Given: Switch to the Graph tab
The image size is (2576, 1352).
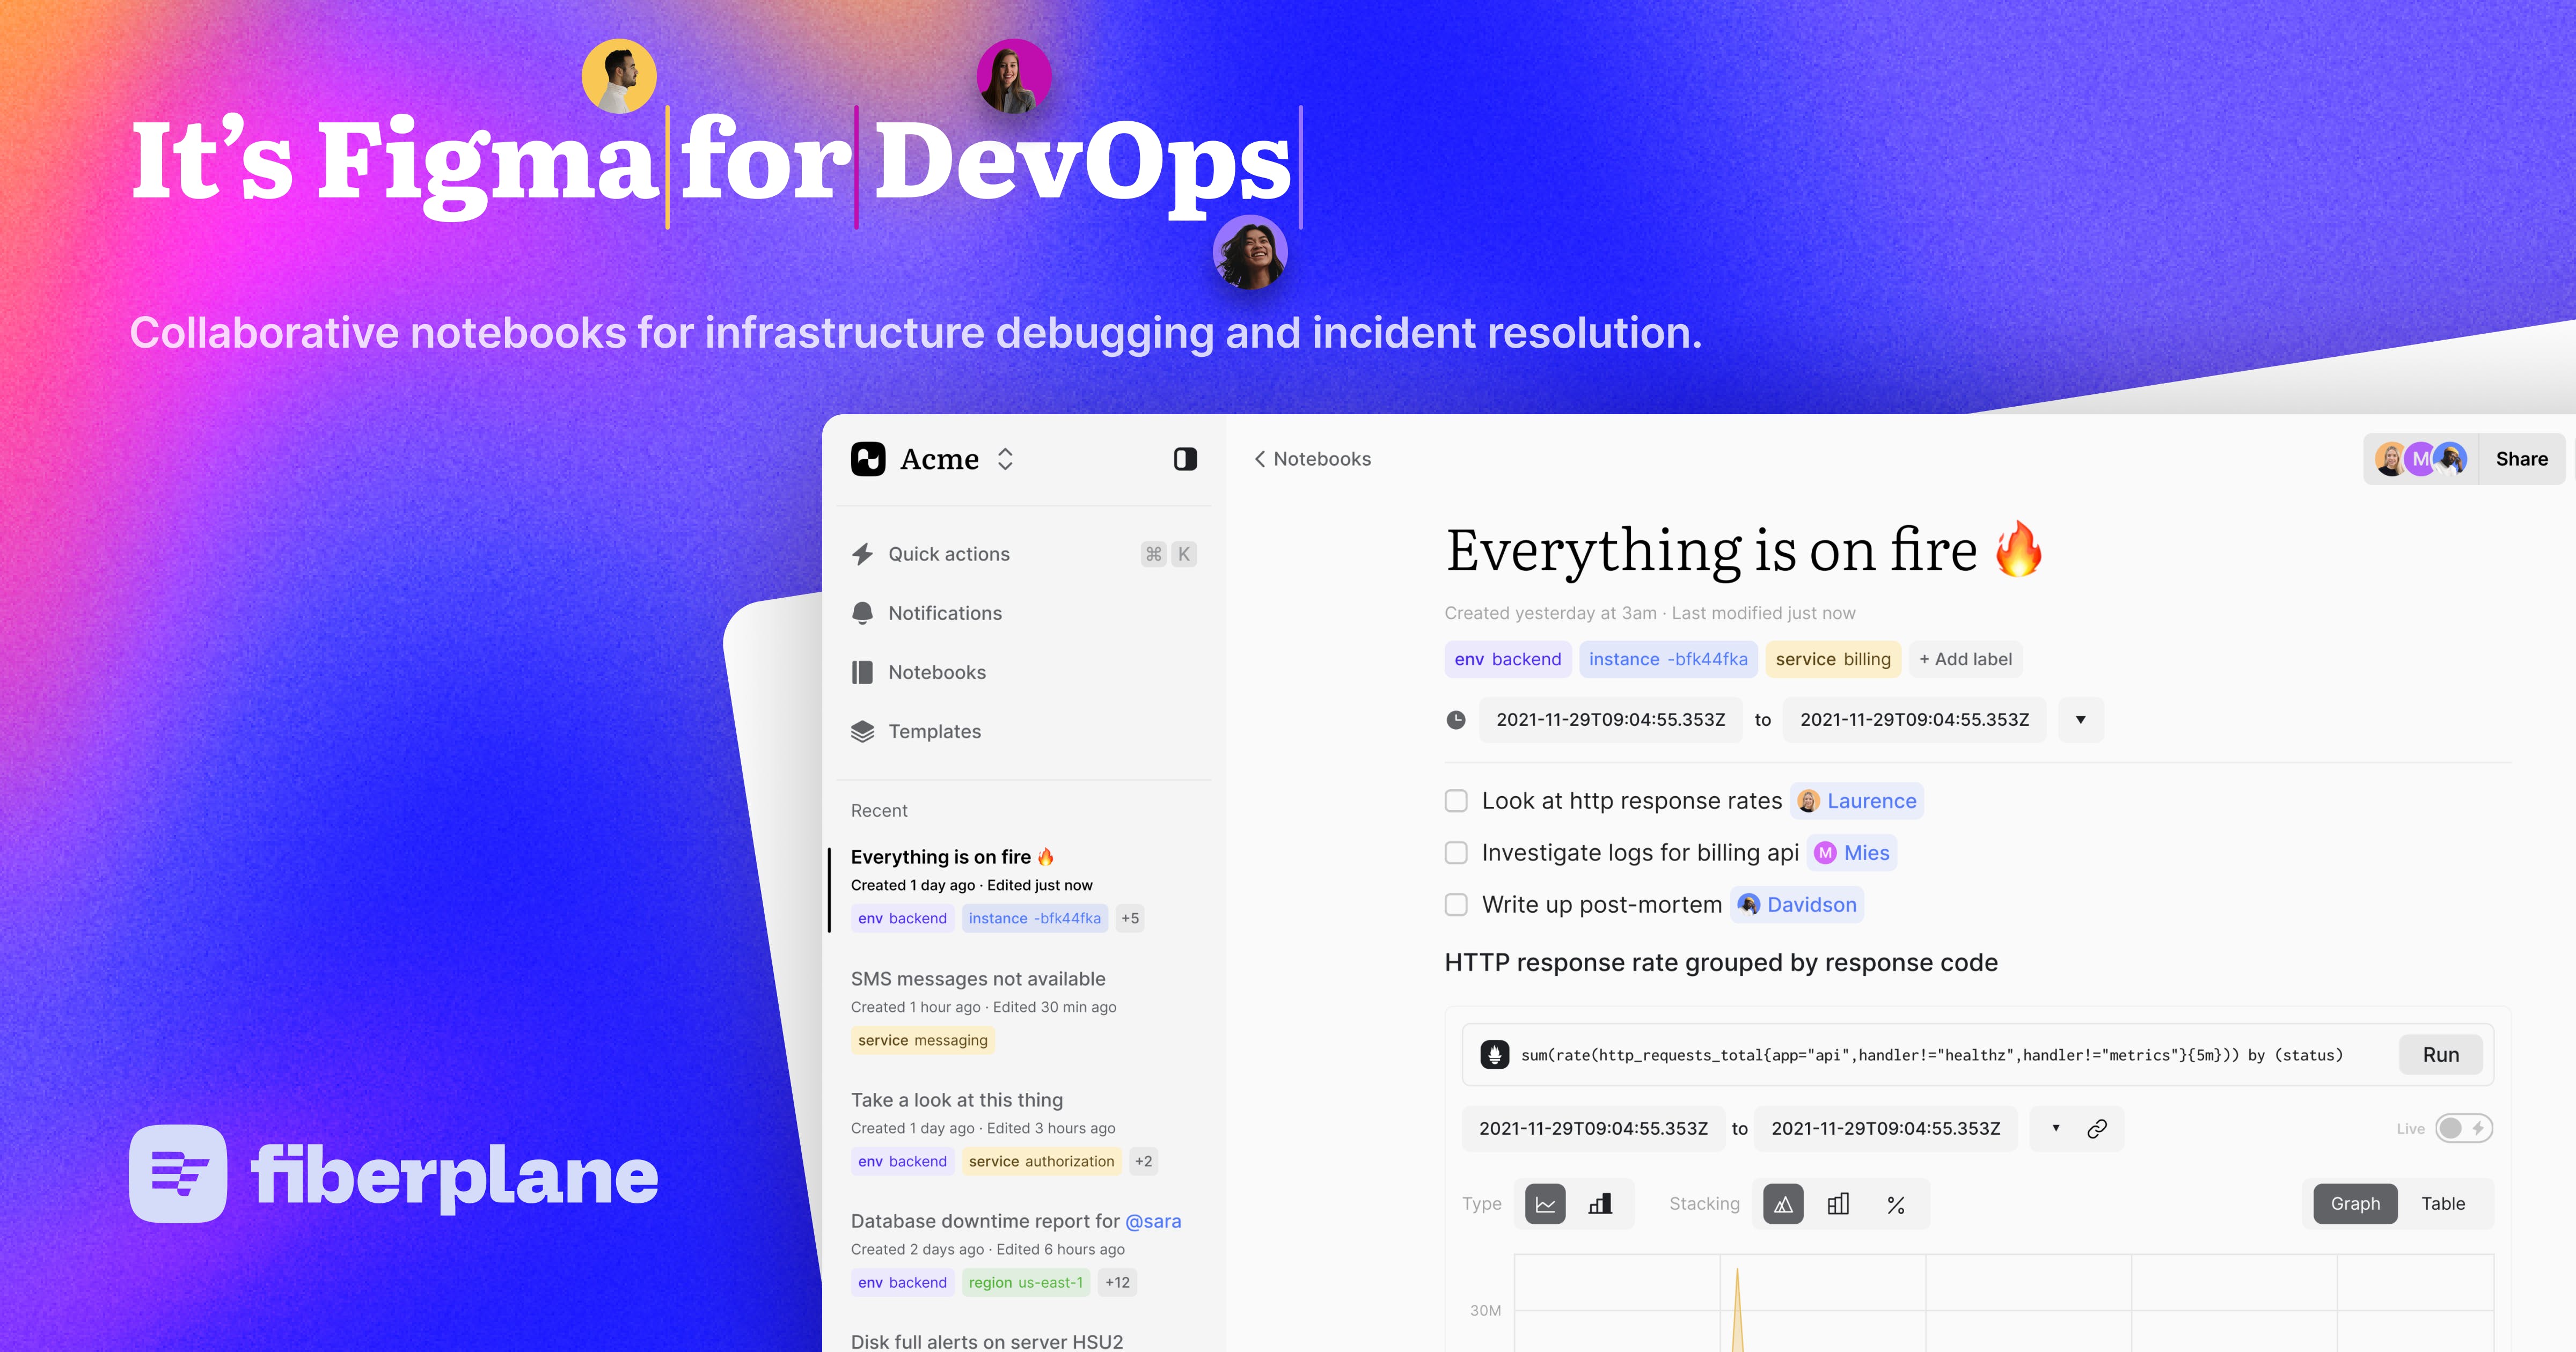Looking at the screenshot, I should [x=2355, y=1204].
